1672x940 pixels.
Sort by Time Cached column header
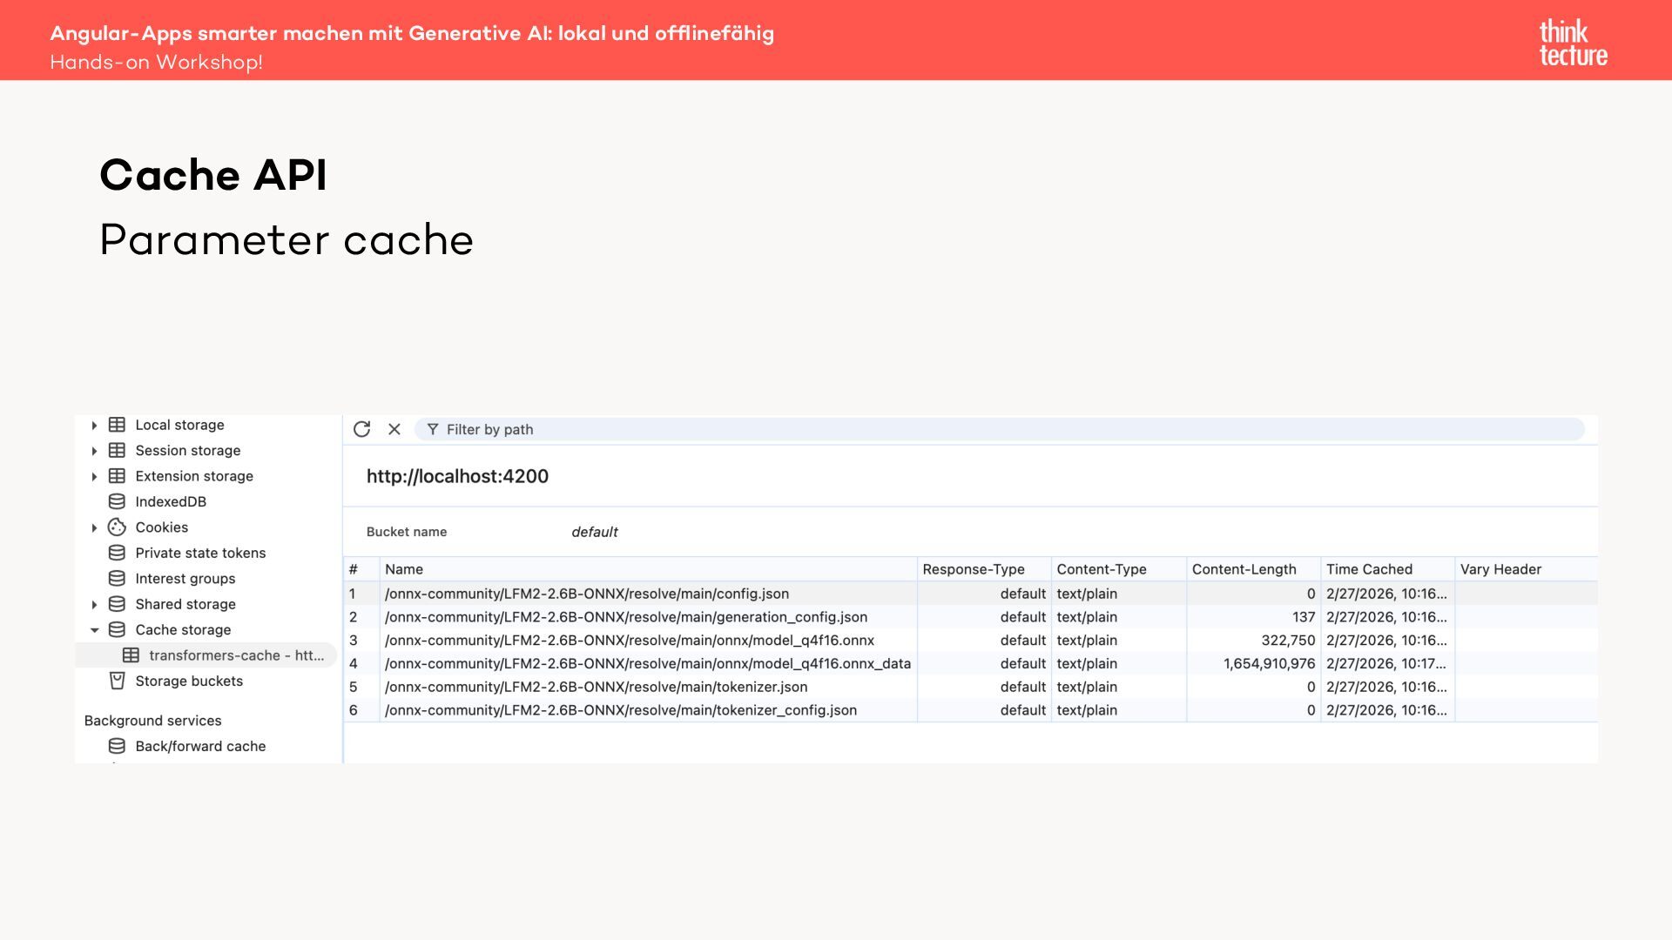click(x=1369, y=569)
